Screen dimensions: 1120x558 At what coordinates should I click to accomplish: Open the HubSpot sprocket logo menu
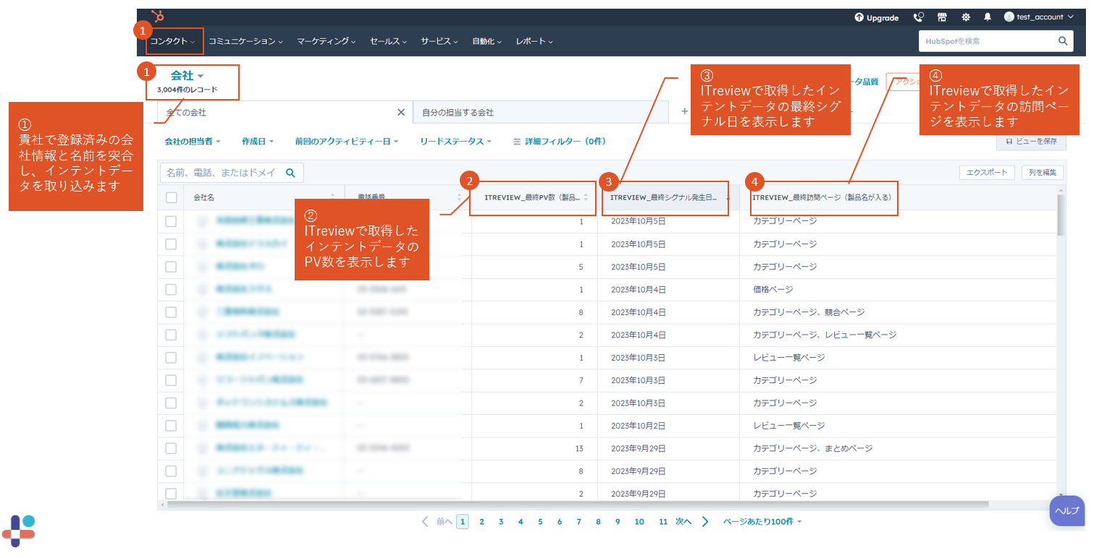(158, 16)
